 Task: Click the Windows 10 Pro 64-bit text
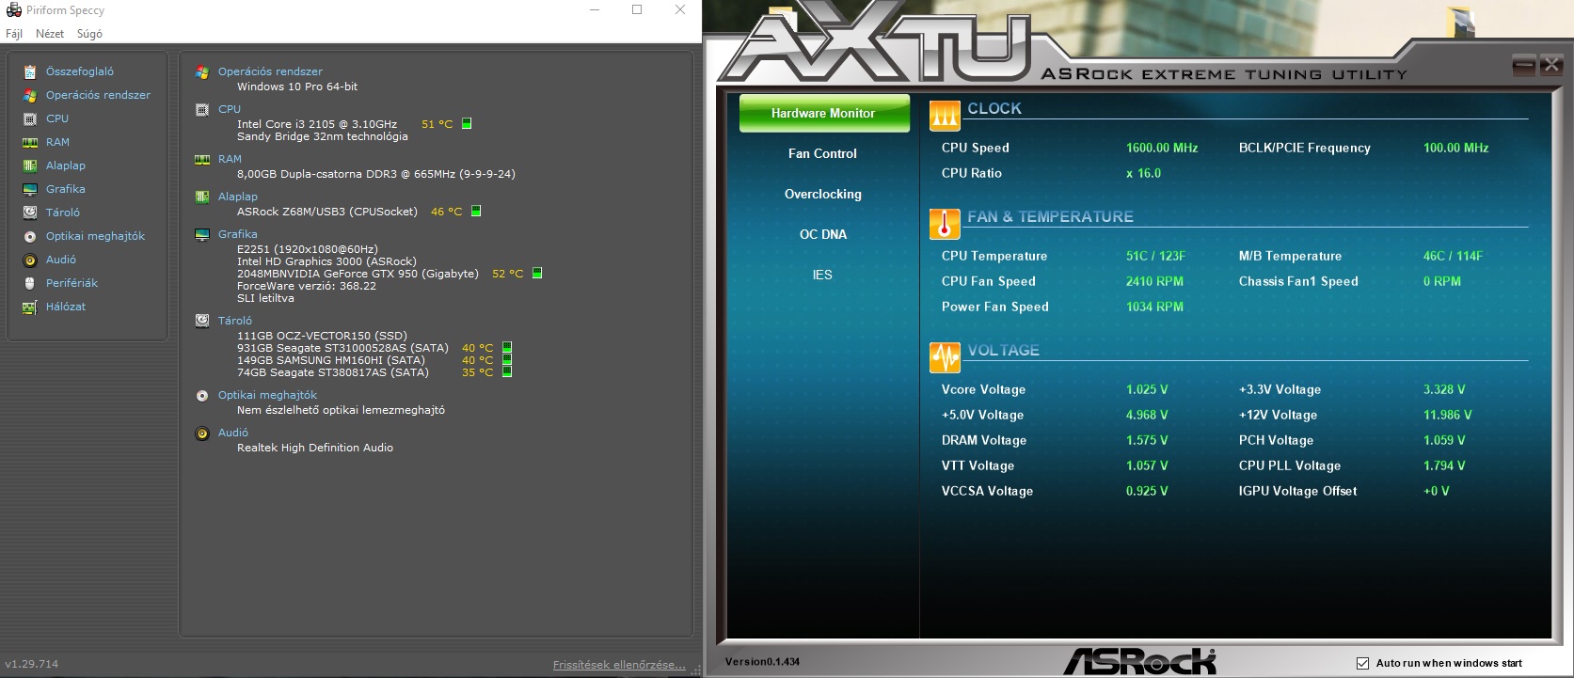pyautogui.click(x=297, y=87)
